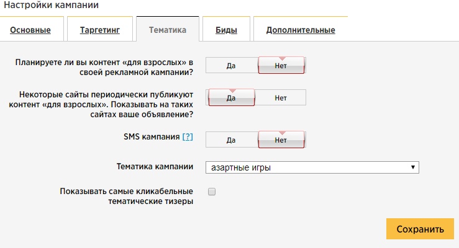Screen dimensions: 459x248
Task: Choose Нет for adult content in campaign
Action: point(281,66)
